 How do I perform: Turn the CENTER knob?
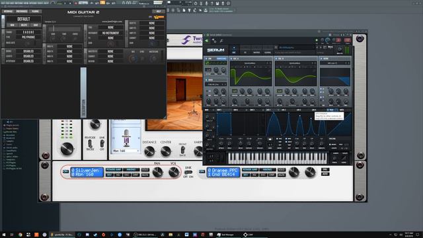pos(165,151)
